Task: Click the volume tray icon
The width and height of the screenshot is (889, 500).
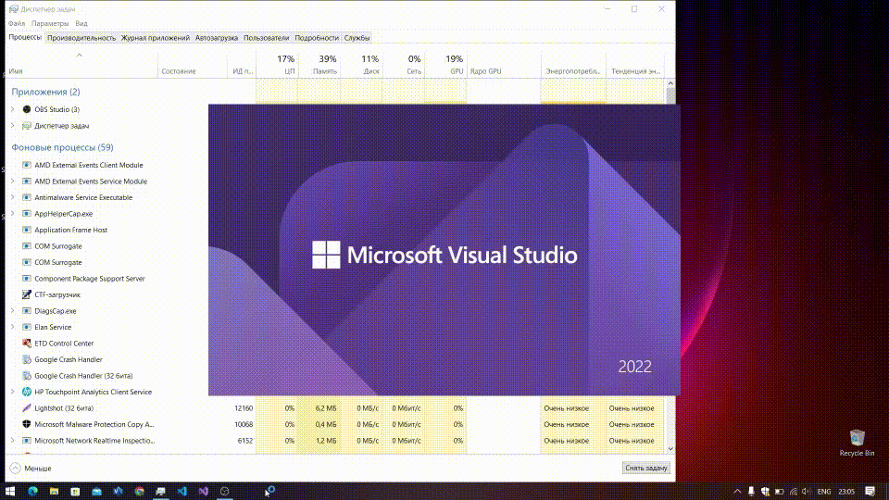Action: (x=806, y=492)
